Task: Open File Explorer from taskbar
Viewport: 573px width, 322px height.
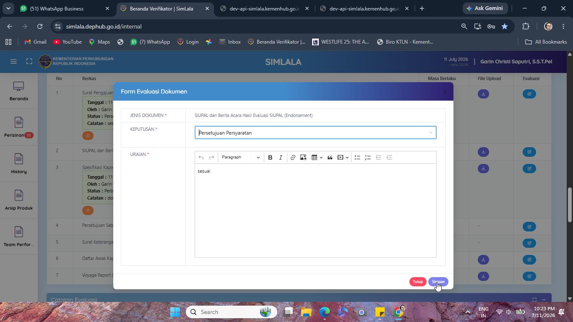Action: tap(306, 312)
